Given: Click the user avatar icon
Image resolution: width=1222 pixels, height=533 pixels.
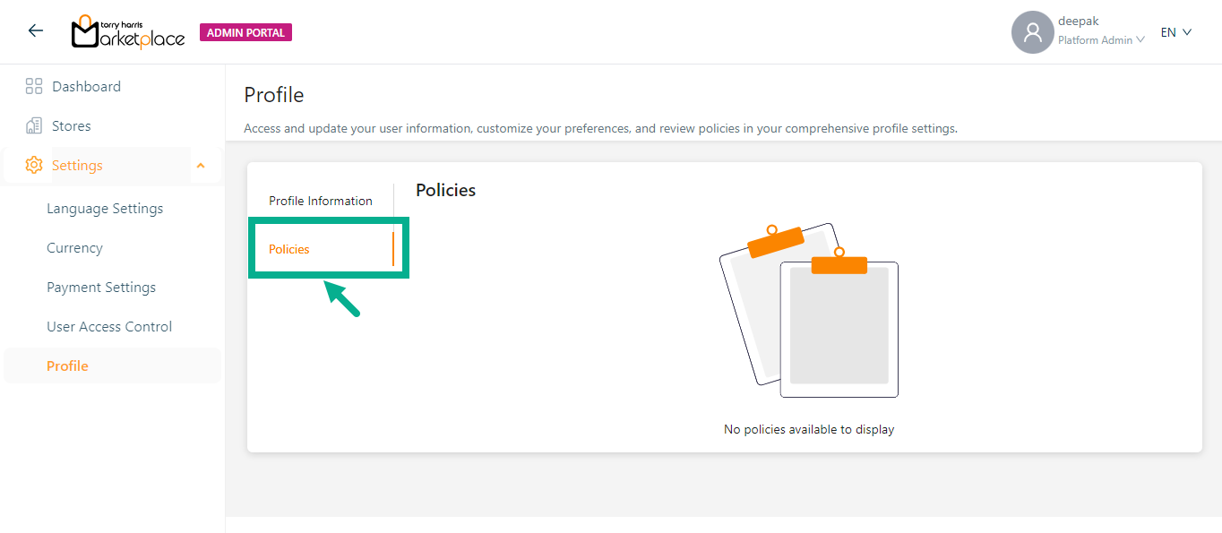Looking at the screenshot, I should (1032, 32).
